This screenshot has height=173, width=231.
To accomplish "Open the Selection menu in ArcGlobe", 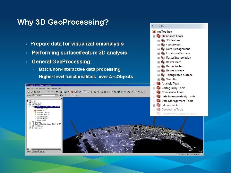I will (x=42, y=88).
